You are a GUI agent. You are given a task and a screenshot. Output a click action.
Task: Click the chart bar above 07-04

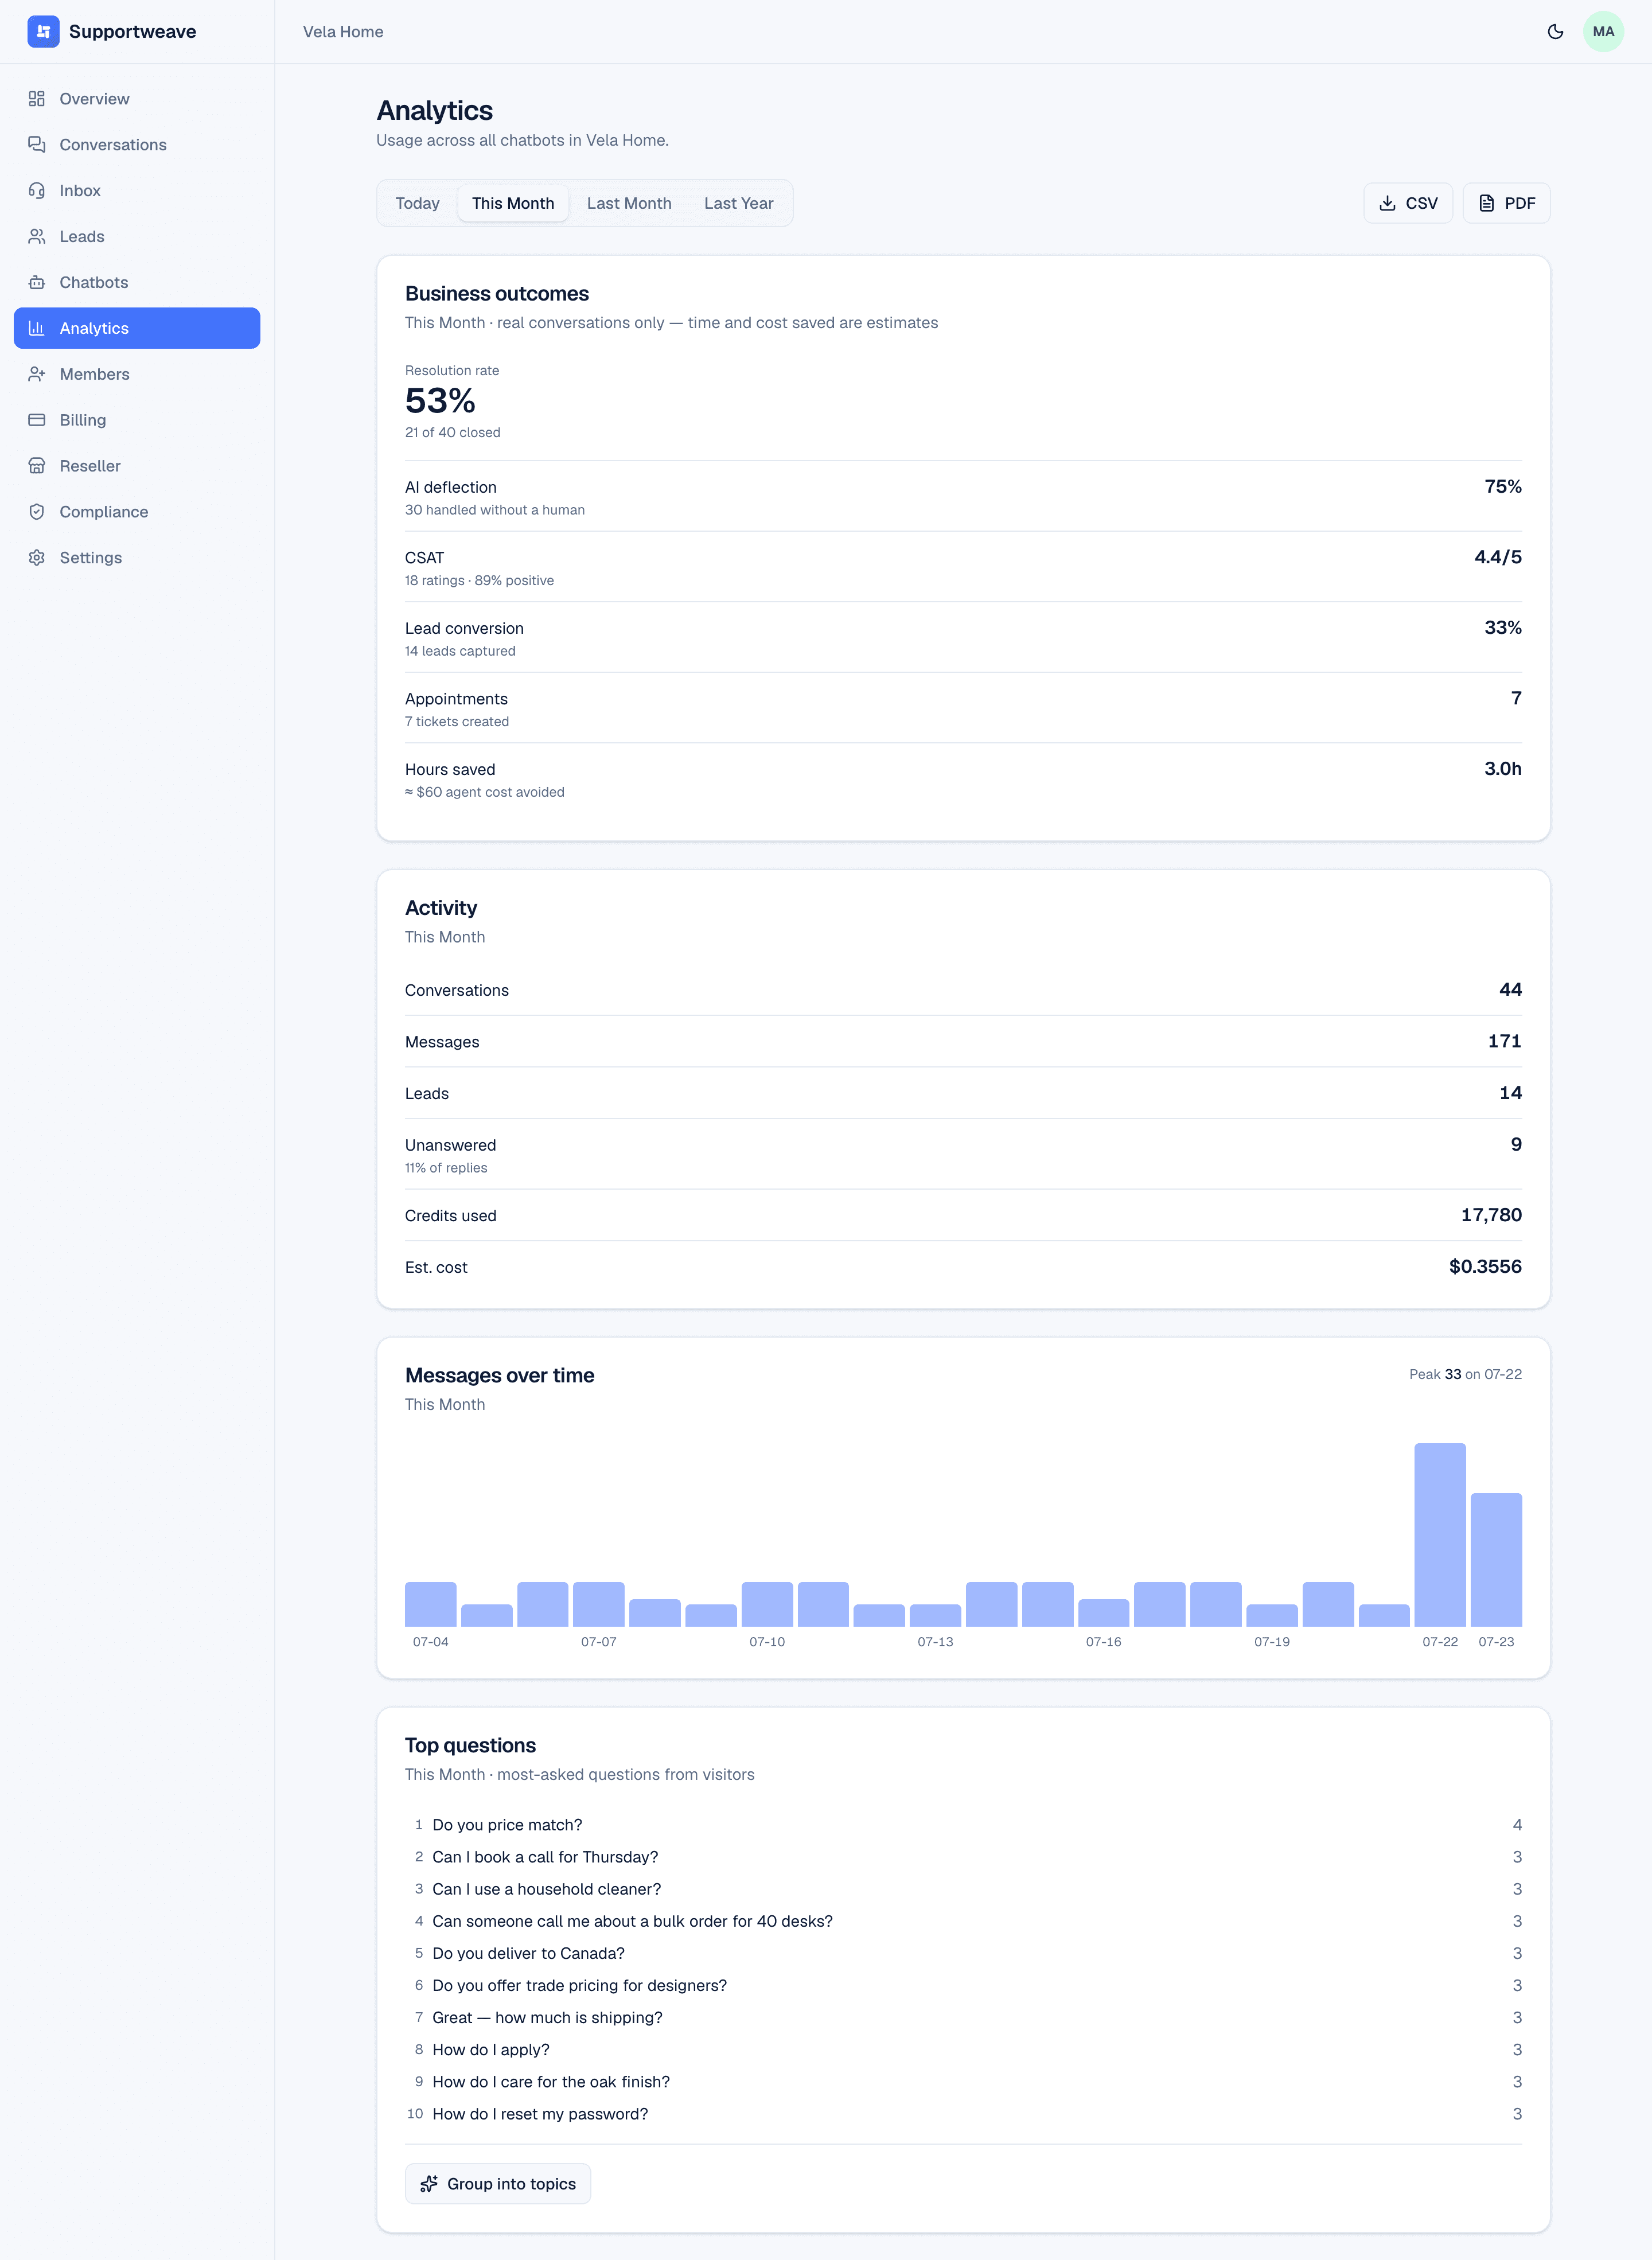pos(431,1604)
